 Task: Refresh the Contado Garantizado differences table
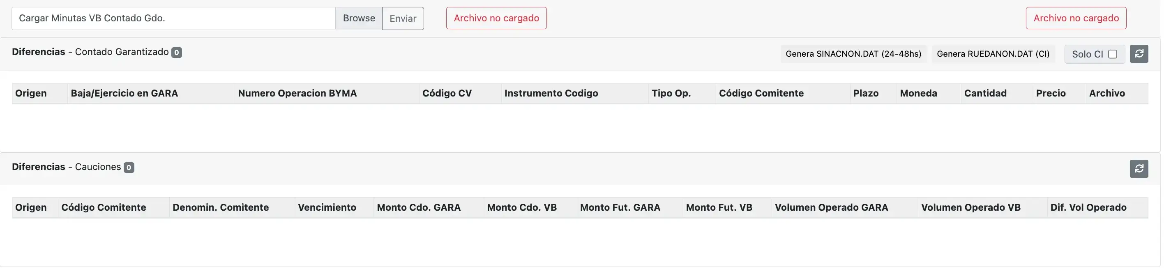tap(1139, 54)
